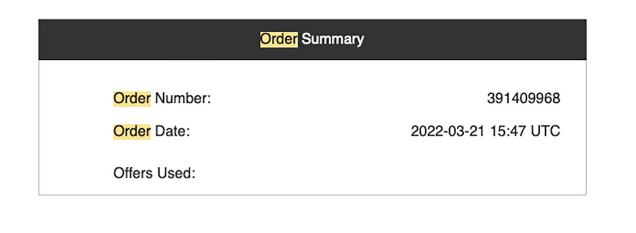Select highlighted "Order" before "Date:"
The height and width of the screenshot is (233, 636).
pyautogui.click(x=132, y=131)
